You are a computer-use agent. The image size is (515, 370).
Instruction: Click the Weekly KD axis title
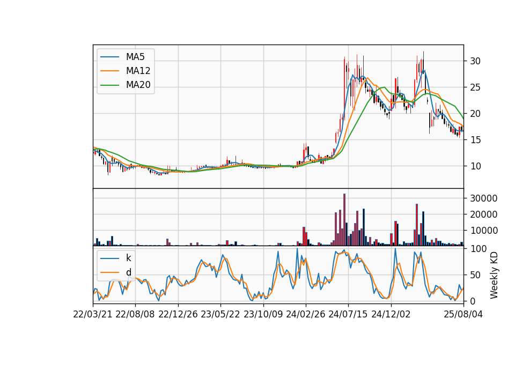point(494,276)
